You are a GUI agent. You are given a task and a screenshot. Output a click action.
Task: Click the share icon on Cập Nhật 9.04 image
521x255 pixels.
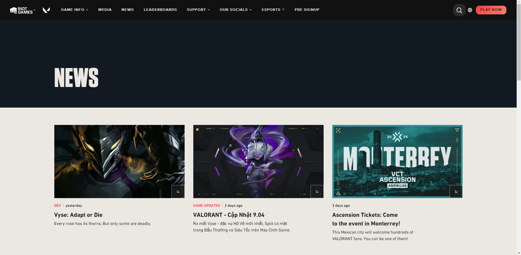(317, 192)
